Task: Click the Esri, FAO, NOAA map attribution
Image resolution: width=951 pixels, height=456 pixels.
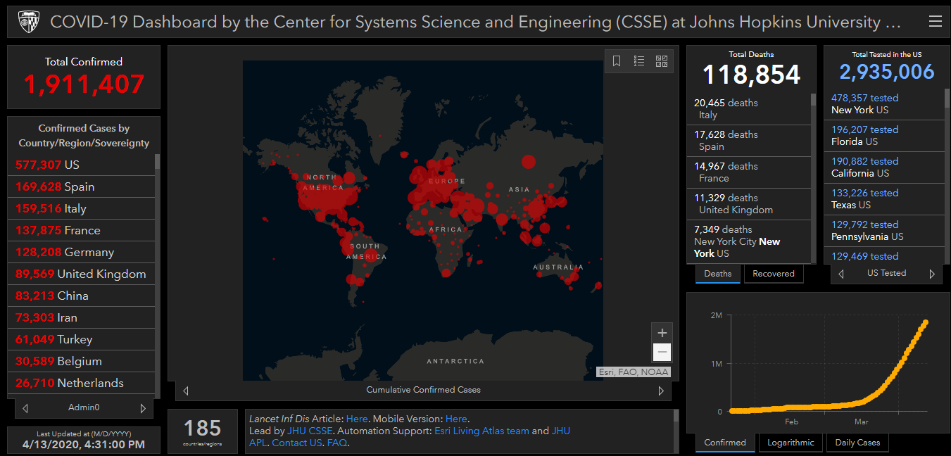Action: (634, 372)
